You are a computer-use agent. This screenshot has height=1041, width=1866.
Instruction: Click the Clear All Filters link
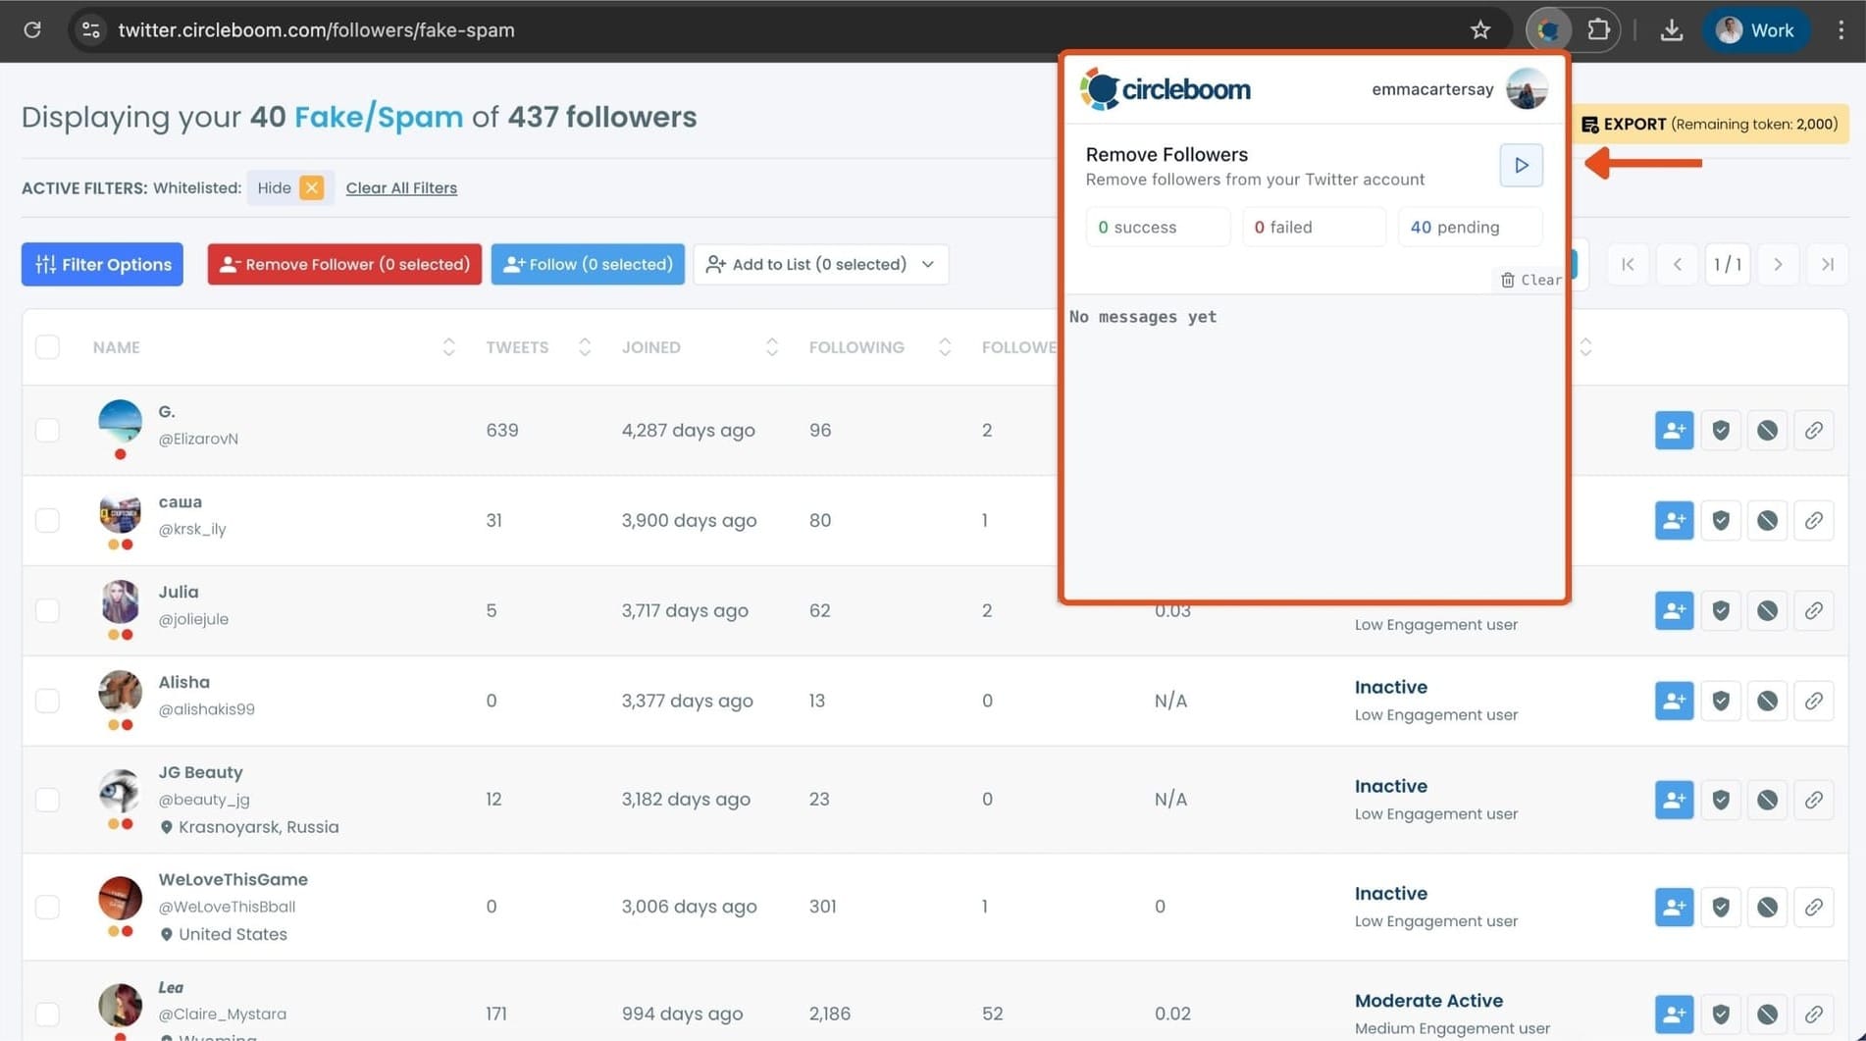[401, 187]
